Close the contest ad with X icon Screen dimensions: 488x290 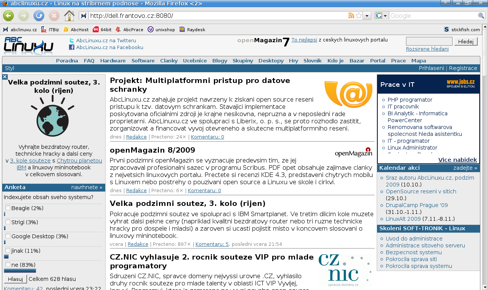pos(5,77)
